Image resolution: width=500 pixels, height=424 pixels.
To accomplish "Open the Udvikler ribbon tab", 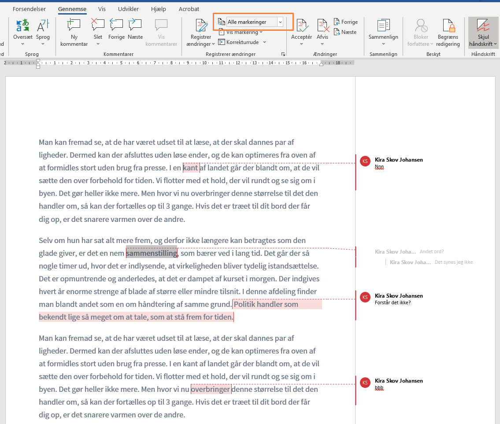I will pyautogui.click(x=128, y=9).
